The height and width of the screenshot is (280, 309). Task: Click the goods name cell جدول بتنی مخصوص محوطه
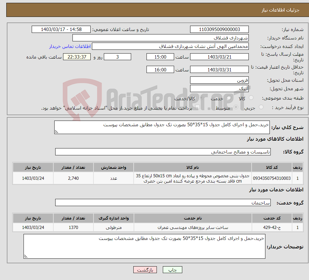[193, 178]
